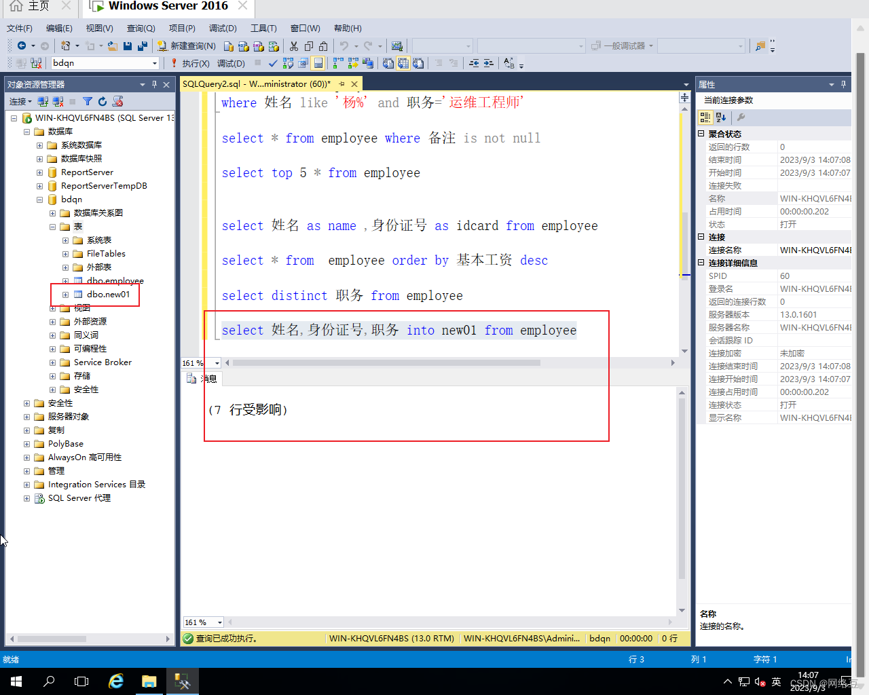Collapse the 连接详细信息 properties section
The width and height of the screenshot is (869, 695).
click(x=701, y=263)
